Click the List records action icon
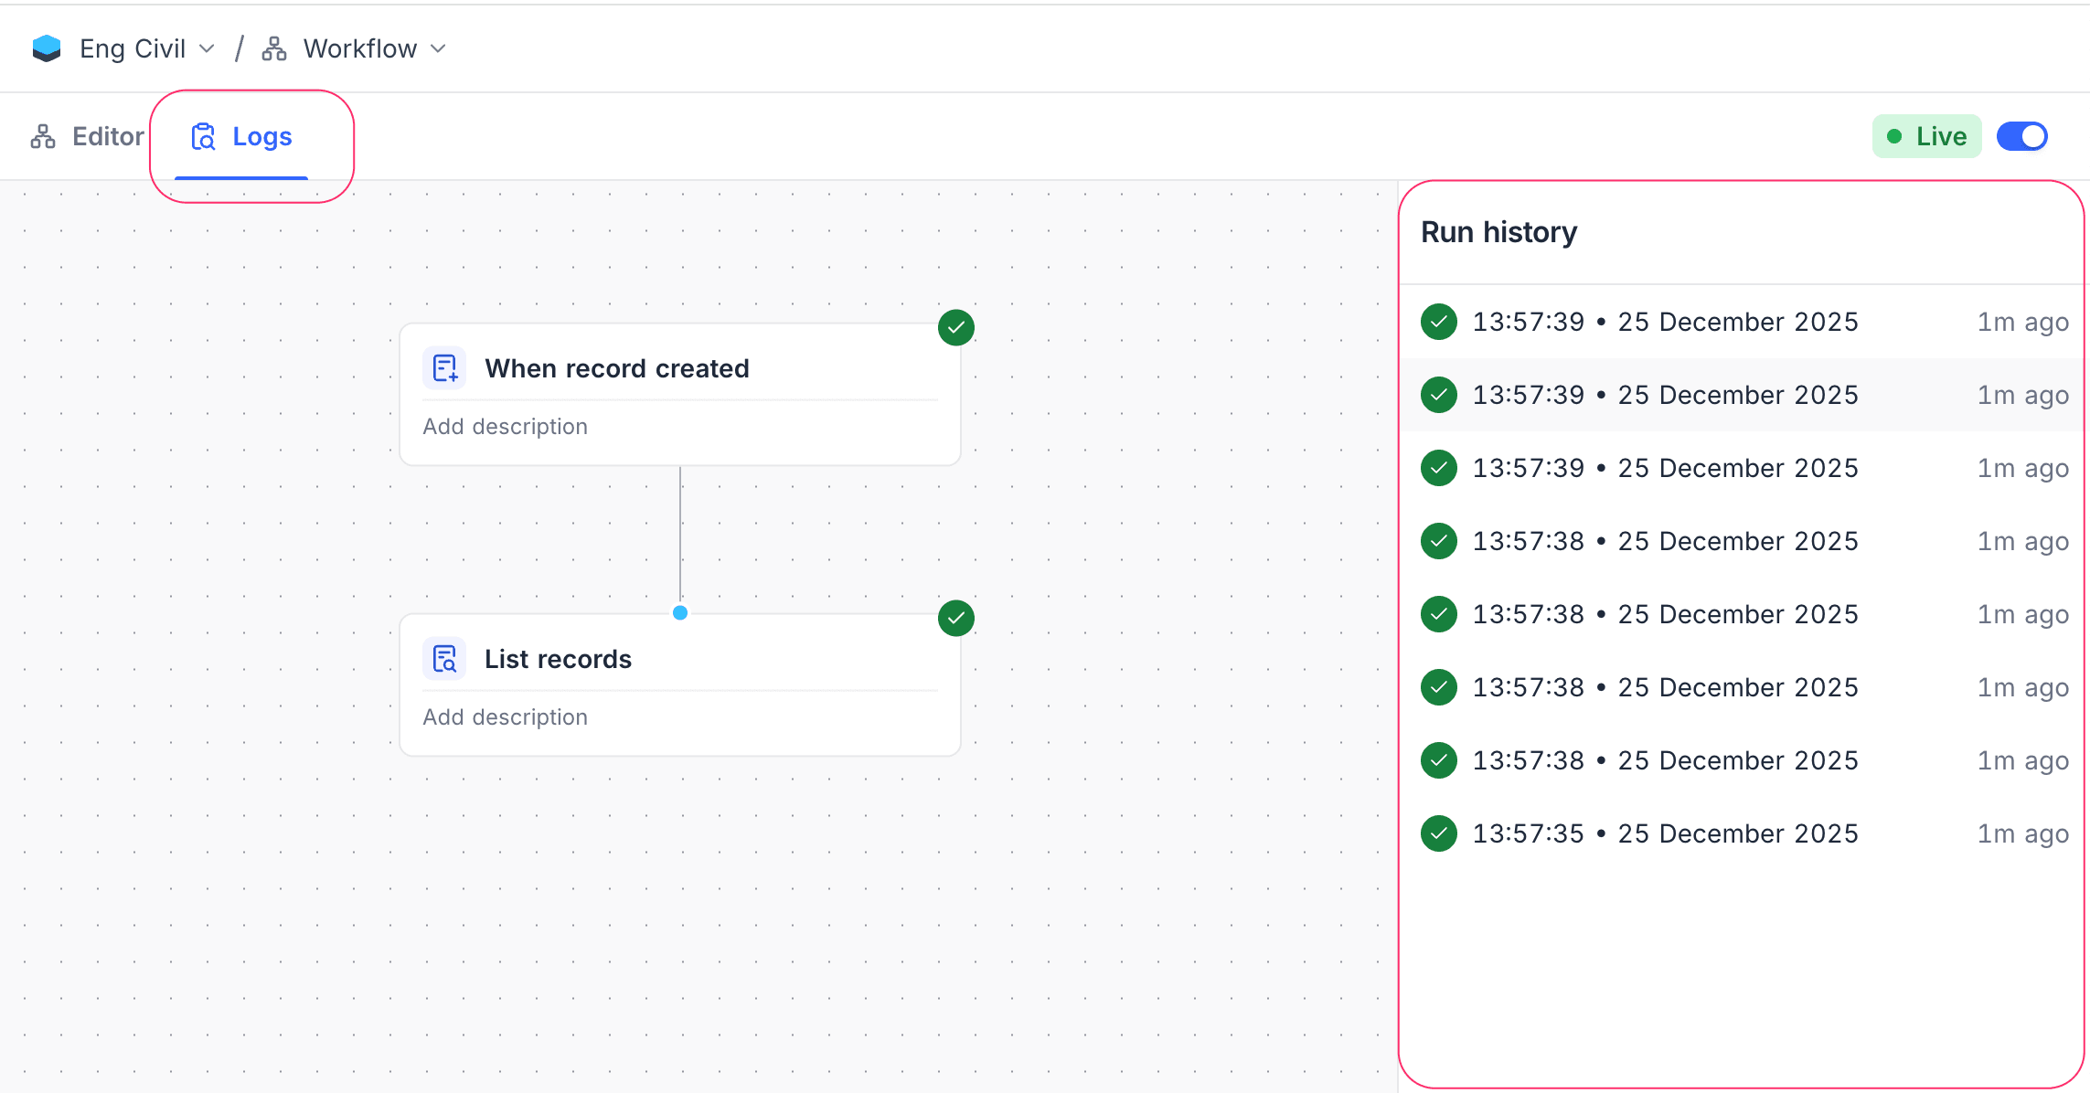Image resolution: width=2090 pixels, height=1093 pixels. pyautogui.click(x=444, y=658)
